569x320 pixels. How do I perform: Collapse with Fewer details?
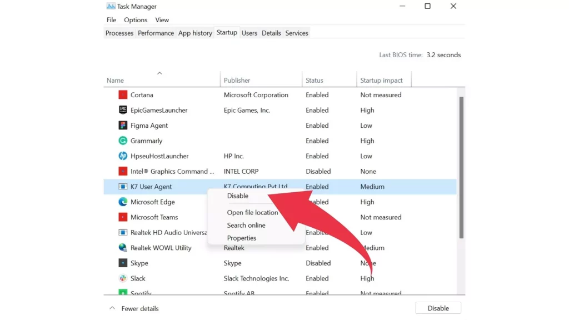134,308
